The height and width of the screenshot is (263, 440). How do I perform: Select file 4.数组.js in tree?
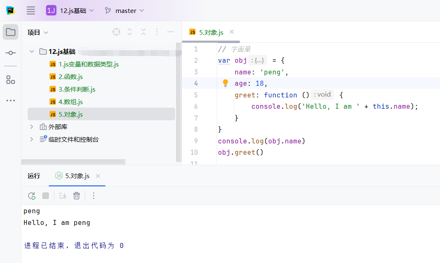coord(66,102)
